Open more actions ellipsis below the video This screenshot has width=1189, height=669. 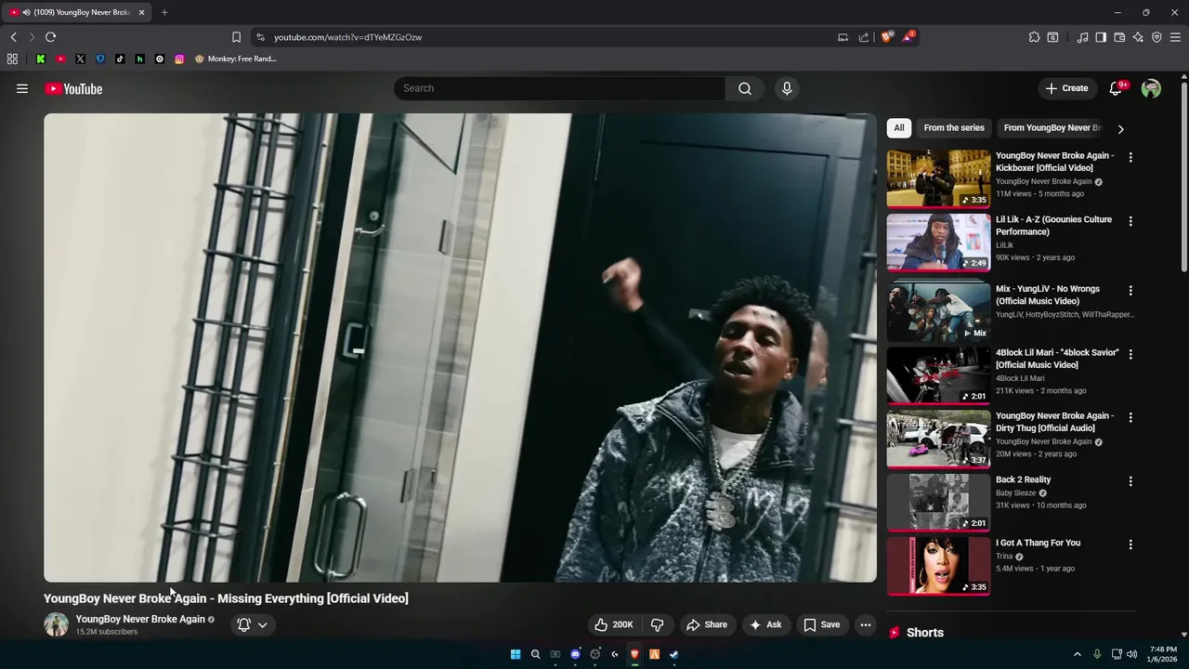(865, 624)
